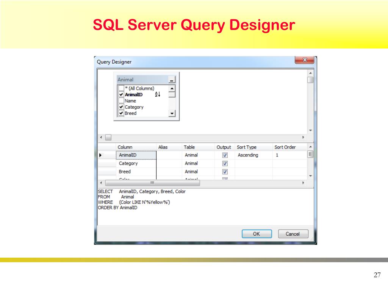Toggle Output checkbox for the Category row
This screenshot has height=291, width=388.
225,164
